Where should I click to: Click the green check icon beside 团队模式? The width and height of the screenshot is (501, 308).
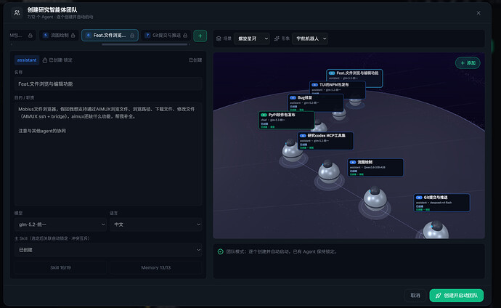coord(220,251)
